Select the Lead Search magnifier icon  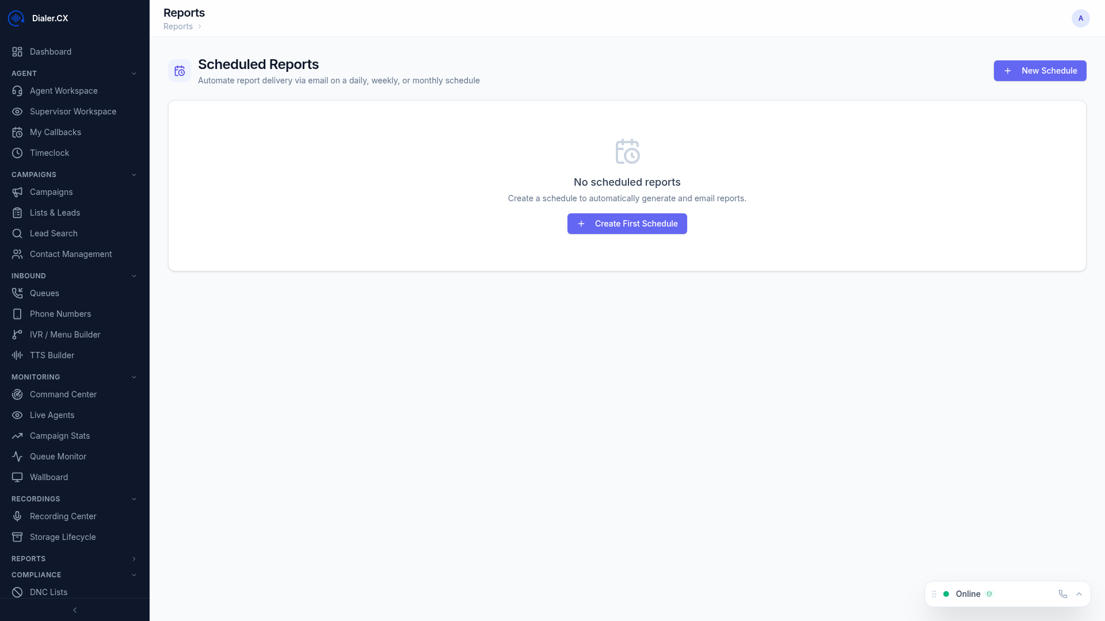[17, 233]
